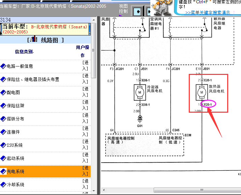Click the 3134 number in left panel
241x195 pixels.
5,20
